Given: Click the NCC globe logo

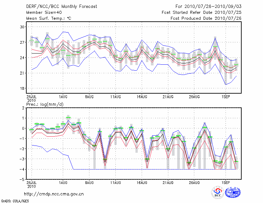Looking at the screenshot, I should point(232,192).
